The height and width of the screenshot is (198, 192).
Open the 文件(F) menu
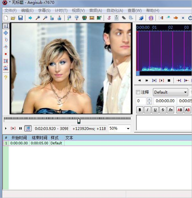tap(11, 11)
